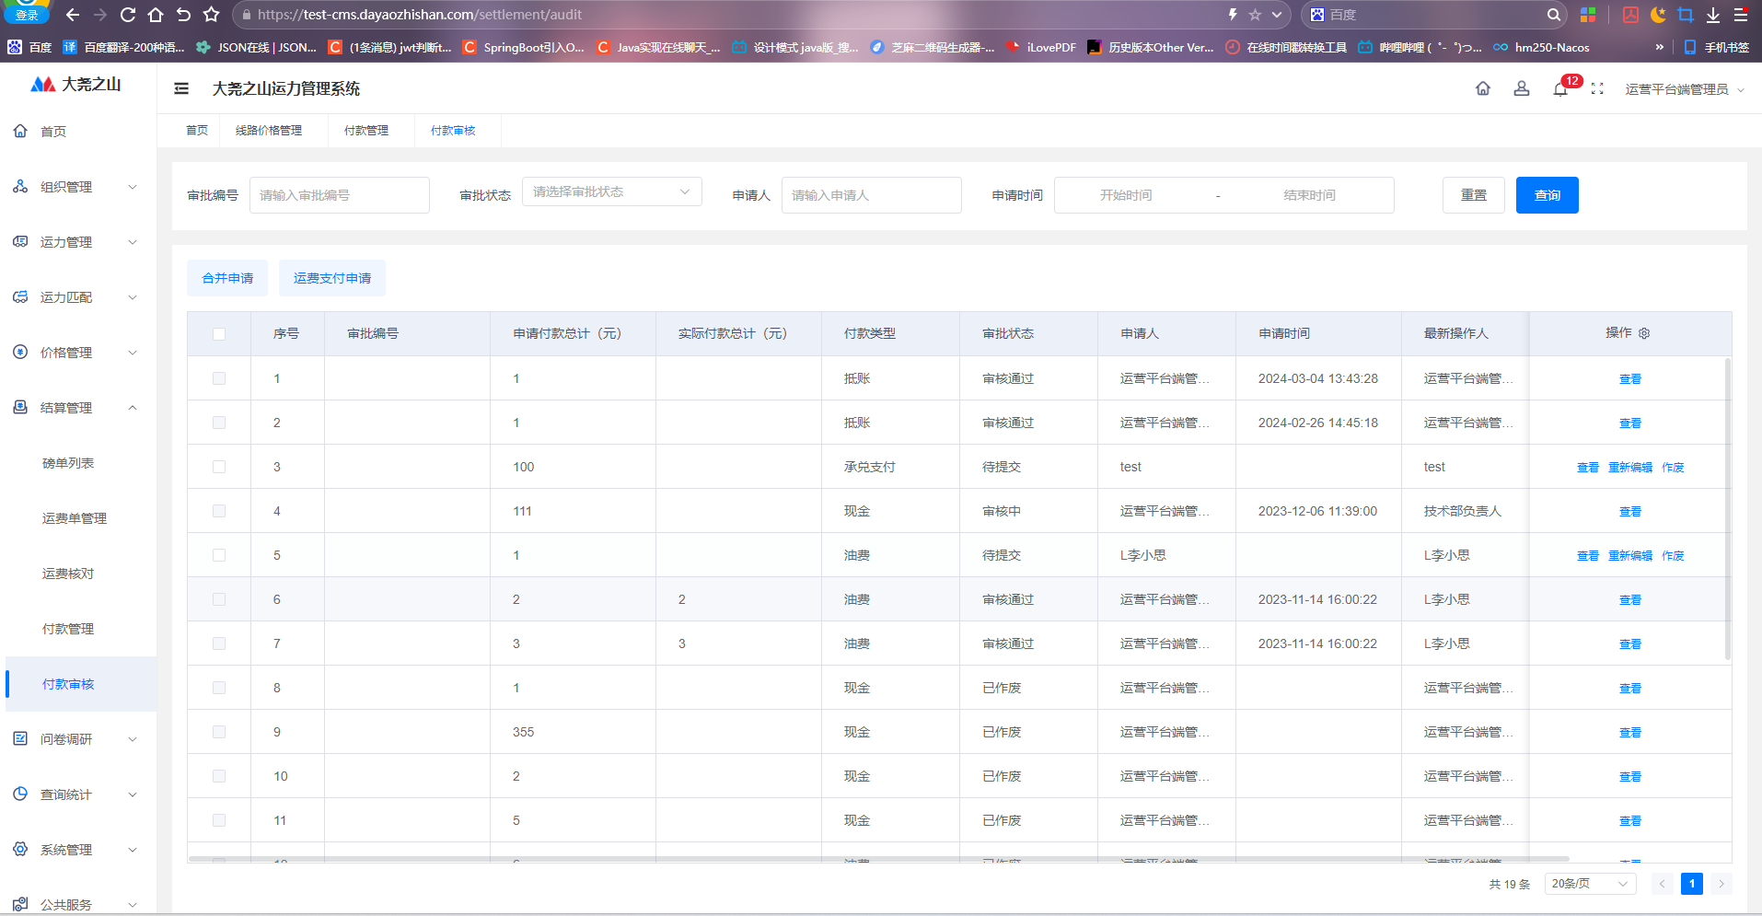The height and width of the screenshot is (916, 1762).
Task: Check the checkbox for row 7
Action: pos(219,644)
